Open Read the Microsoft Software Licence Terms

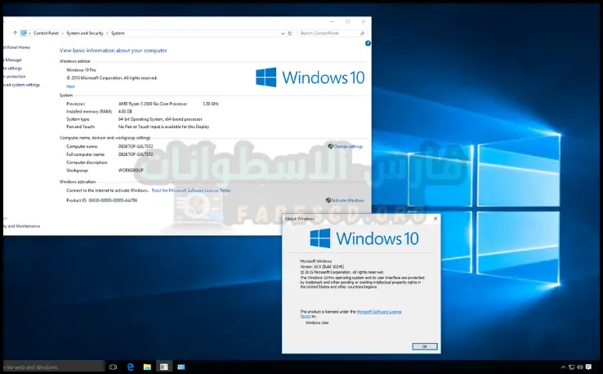191,190
